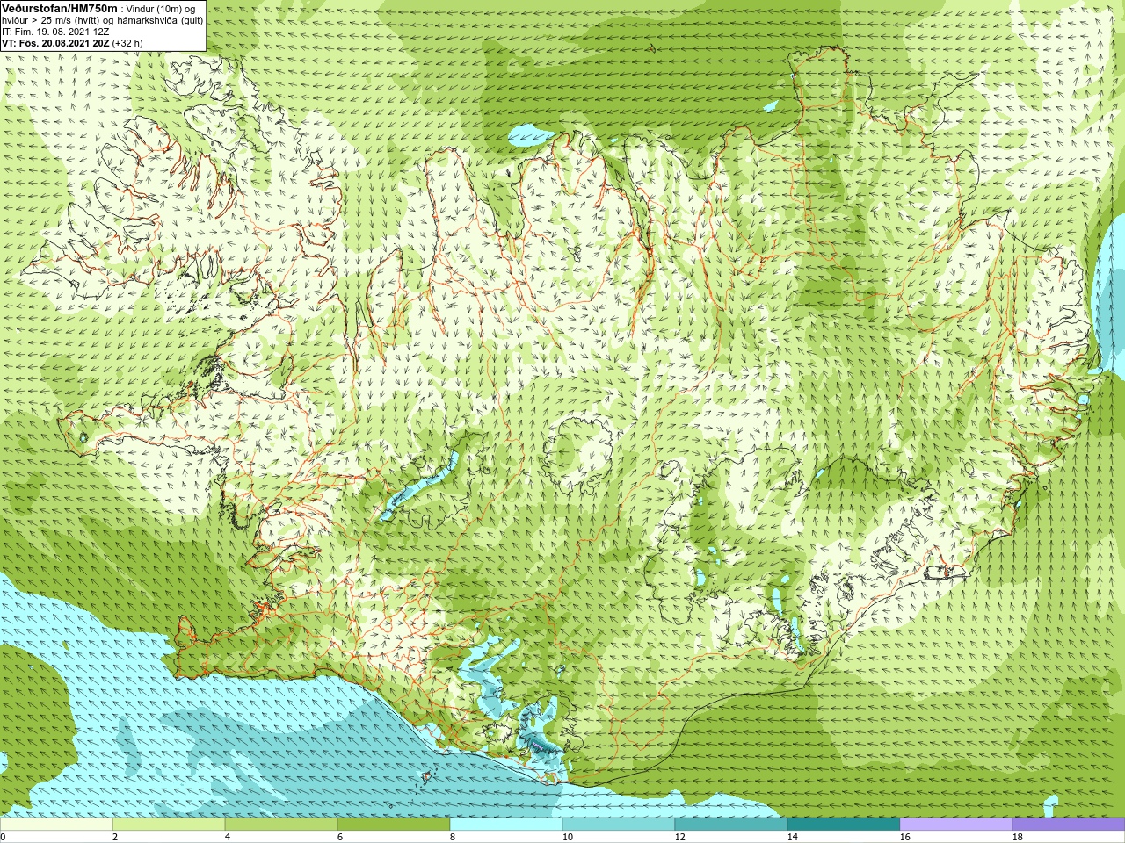Viewport: 1125px width, 843px height.
Task: Click the legend tick label '12'
Action: (x=680, y=838)
